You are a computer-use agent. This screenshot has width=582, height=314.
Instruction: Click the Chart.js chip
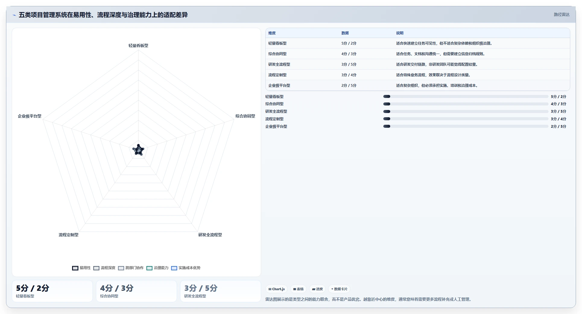point(277,289)
